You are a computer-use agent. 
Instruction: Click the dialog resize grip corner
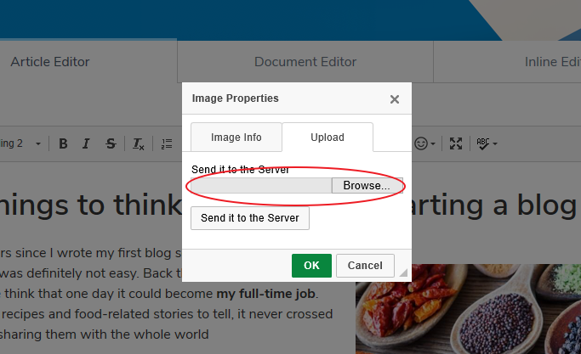pos(403,273)
